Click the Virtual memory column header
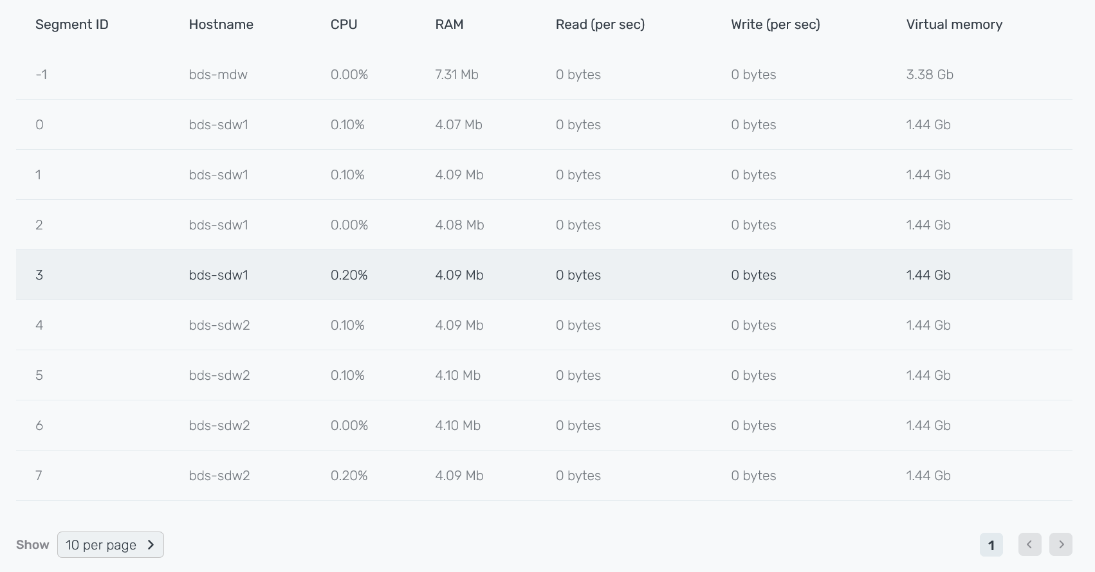1095x572 pixels. tap(954, 24)
